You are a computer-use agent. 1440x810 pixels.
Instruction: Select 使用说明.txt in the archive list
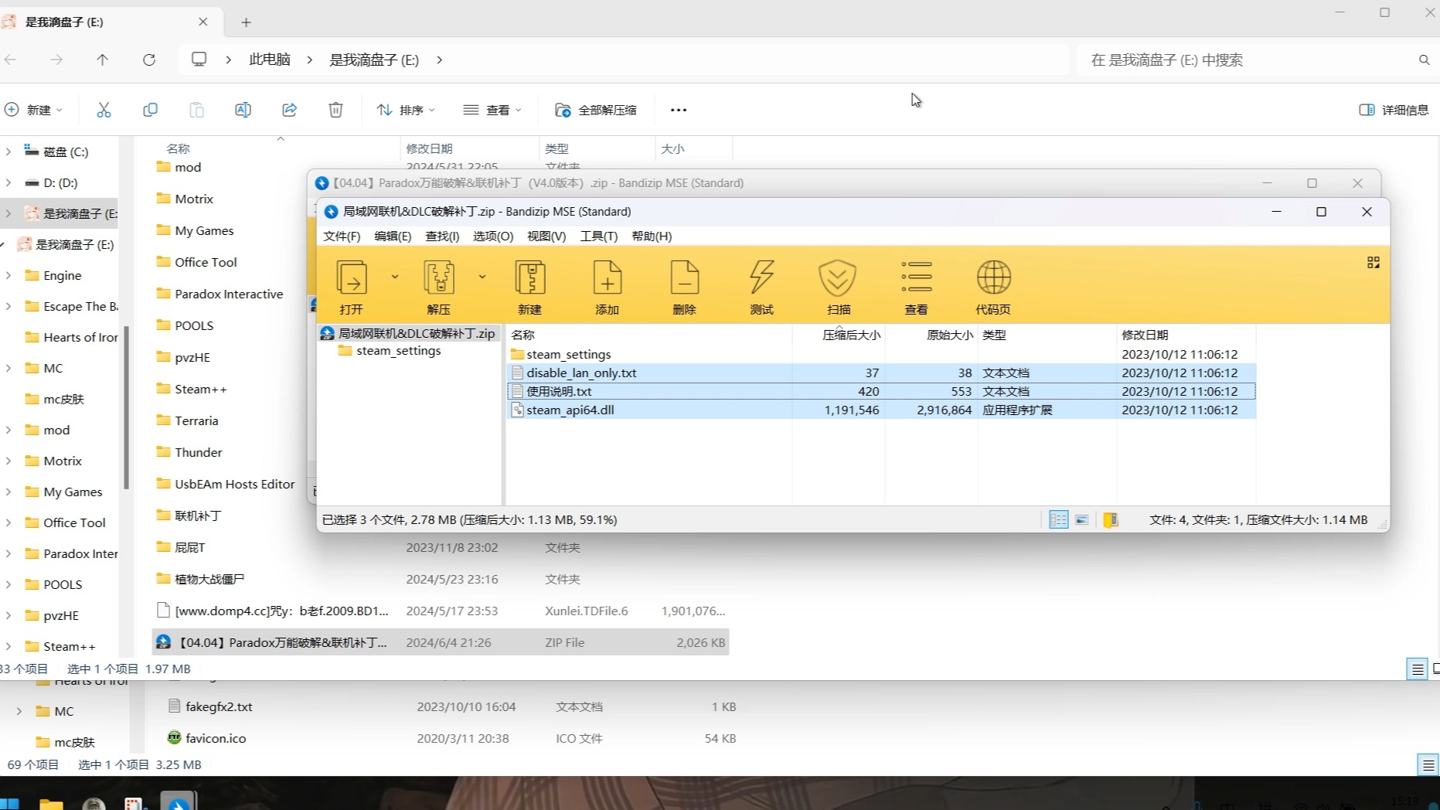tap(881, 391)
